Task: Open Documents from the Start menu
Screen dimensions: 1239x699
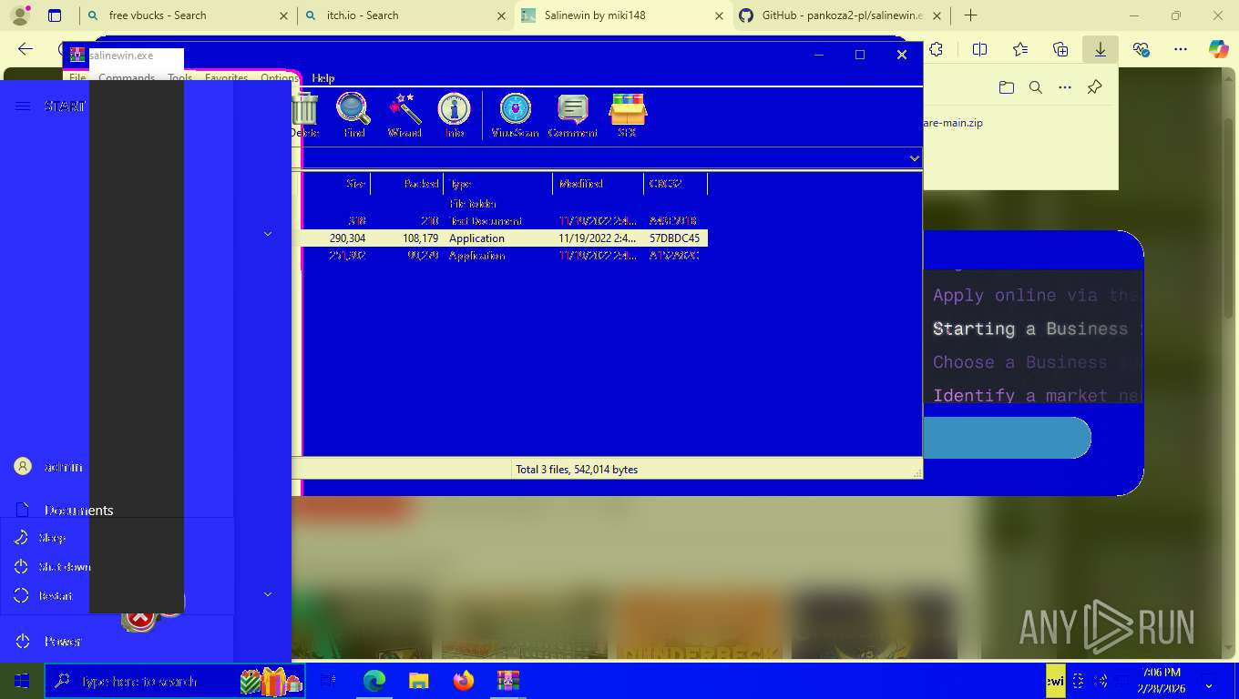Action: pos(117,511)
